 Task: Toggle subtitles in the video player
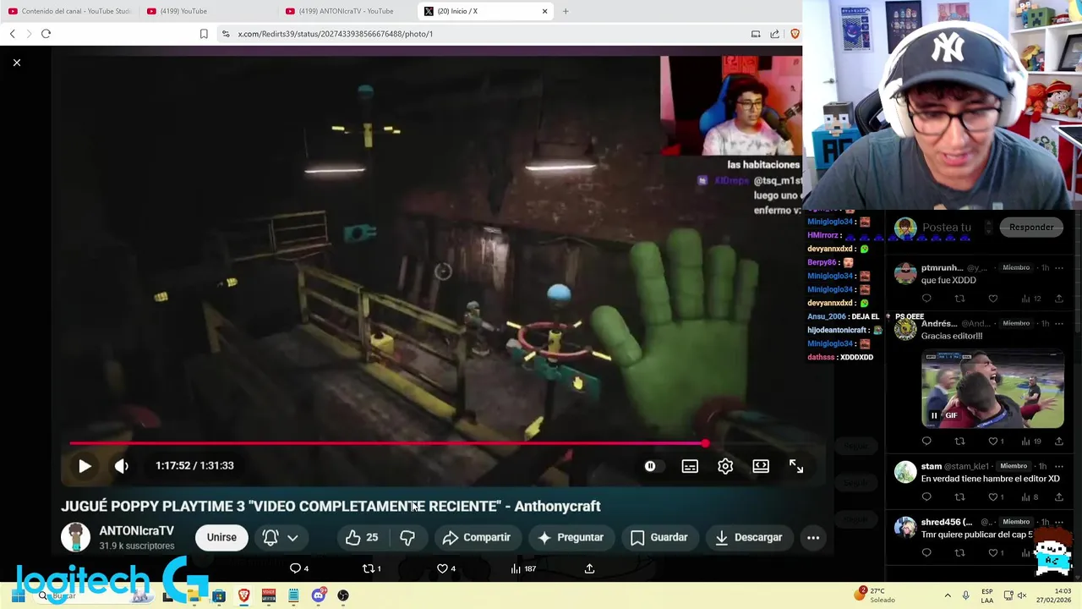pos(690,466)
